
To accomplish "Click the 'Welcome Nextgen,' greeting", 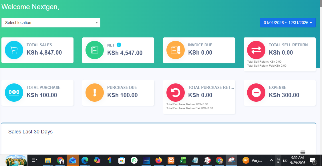I will [x=30, y=7].
